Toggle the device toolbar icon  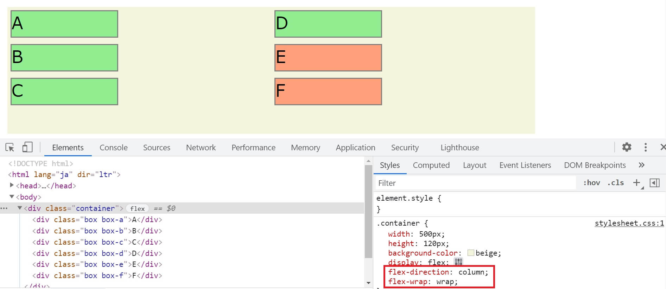pos(27,147)
